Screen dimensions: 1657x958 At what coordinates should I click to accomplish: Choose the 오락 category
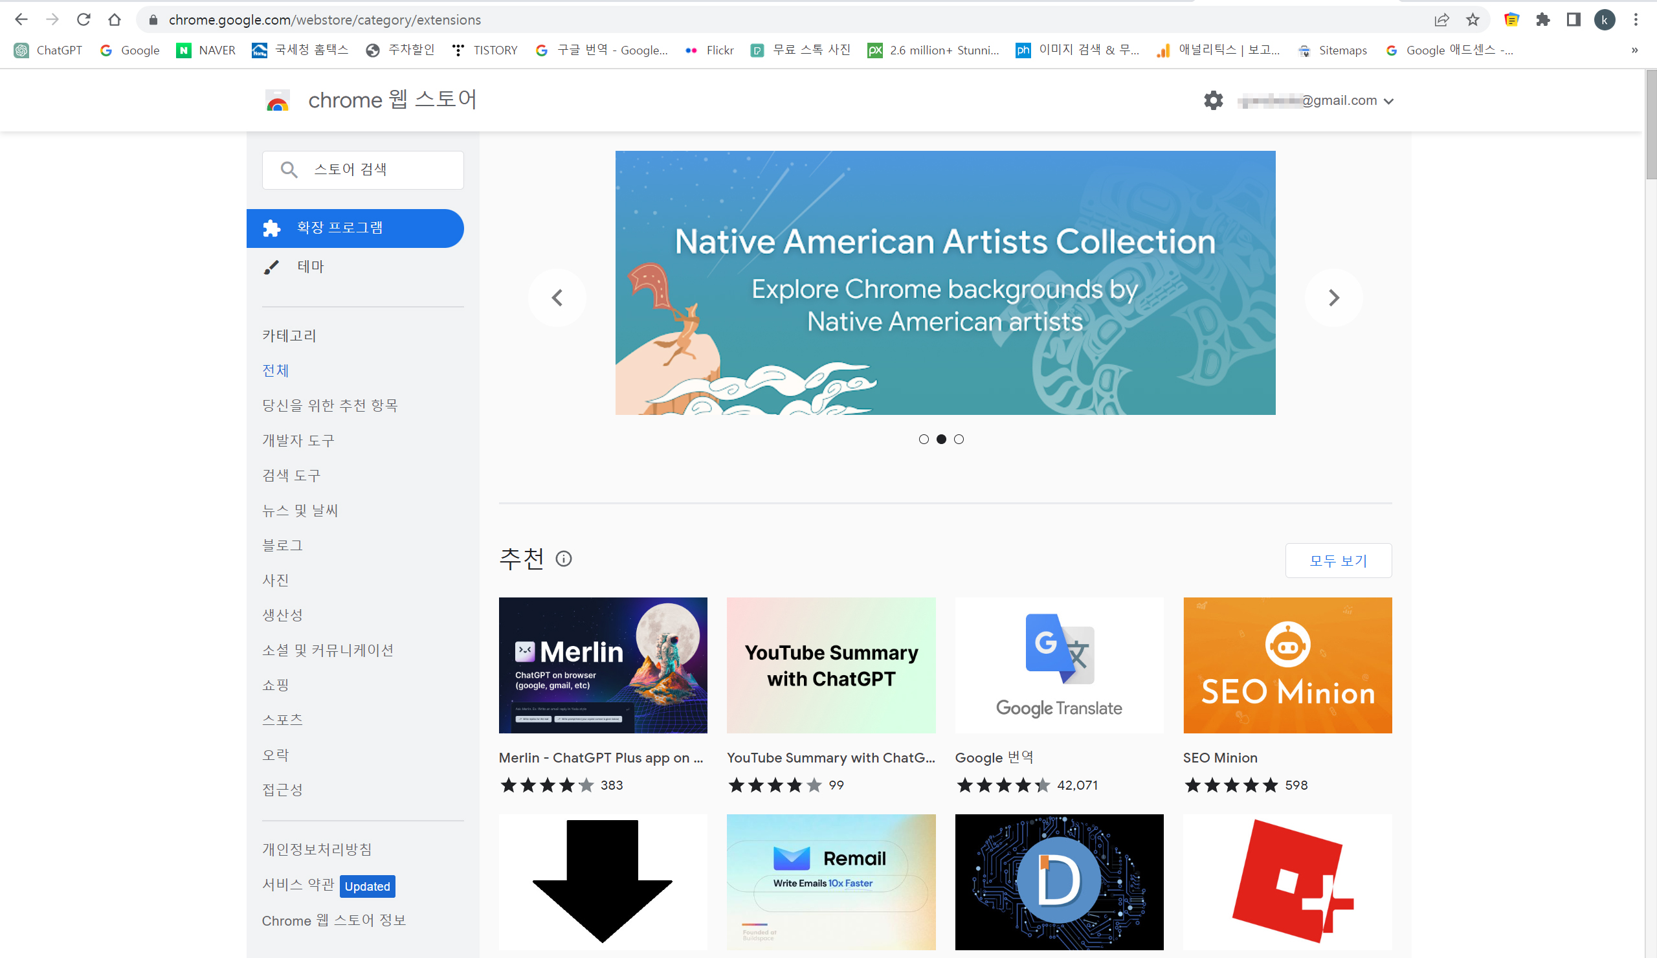pos(276,755)
